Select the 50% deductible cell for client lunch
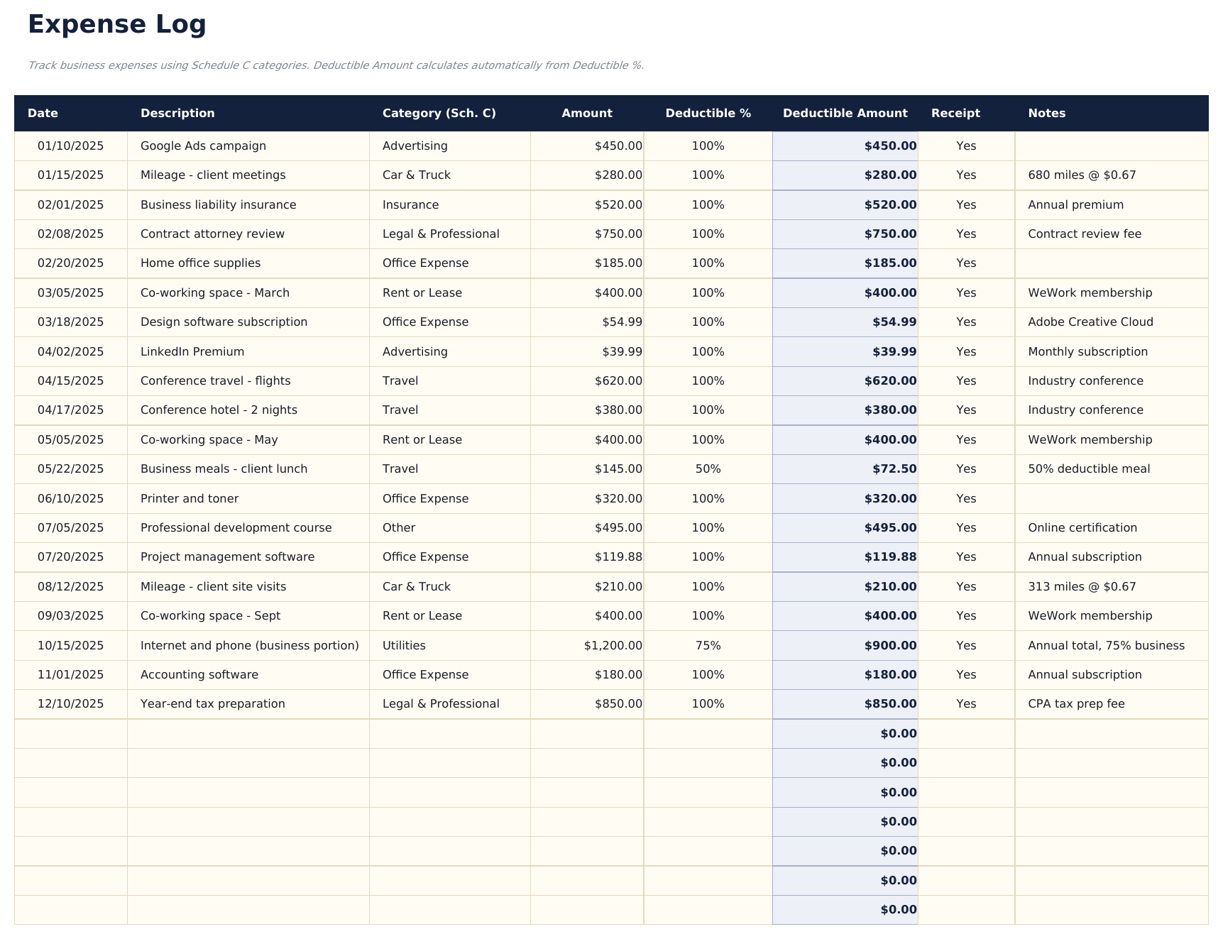1223x939 pixels. tap(707, 468)
